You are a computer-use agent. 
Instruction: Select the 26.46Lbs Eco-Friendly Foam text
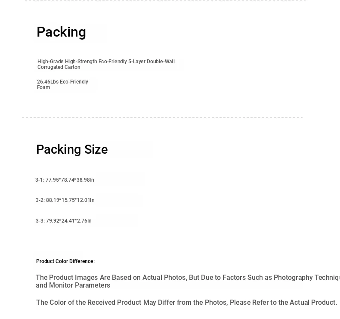(62, 84)
